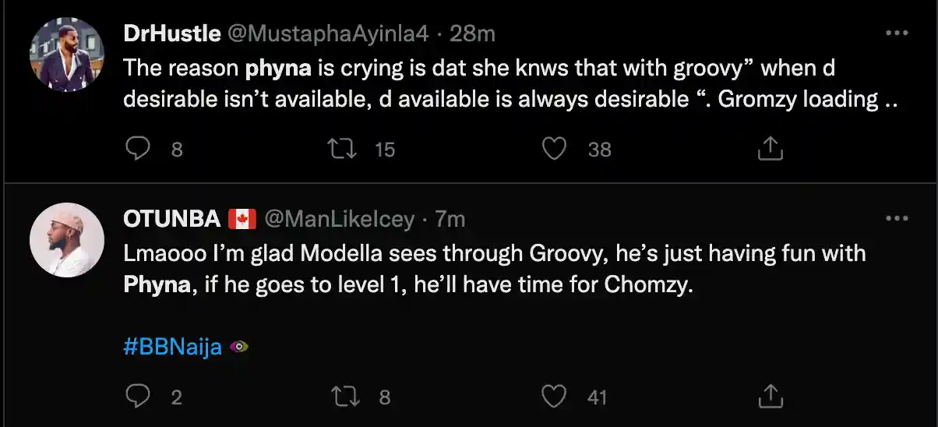This screenshot has height=427, width=938.
Task: Share DrHustle's tweet via share icon
Action: (x=770, y=148)
